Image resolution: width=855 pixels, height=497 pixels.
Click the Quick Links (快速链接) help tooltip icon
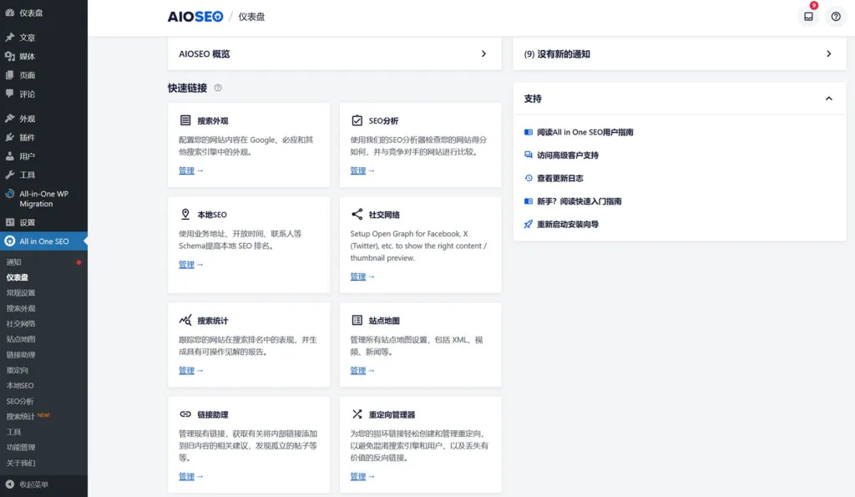point(218,88)
